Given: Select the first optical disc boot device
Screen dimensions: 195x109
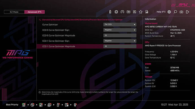Looking at the screenshot, I should (32, 105).
